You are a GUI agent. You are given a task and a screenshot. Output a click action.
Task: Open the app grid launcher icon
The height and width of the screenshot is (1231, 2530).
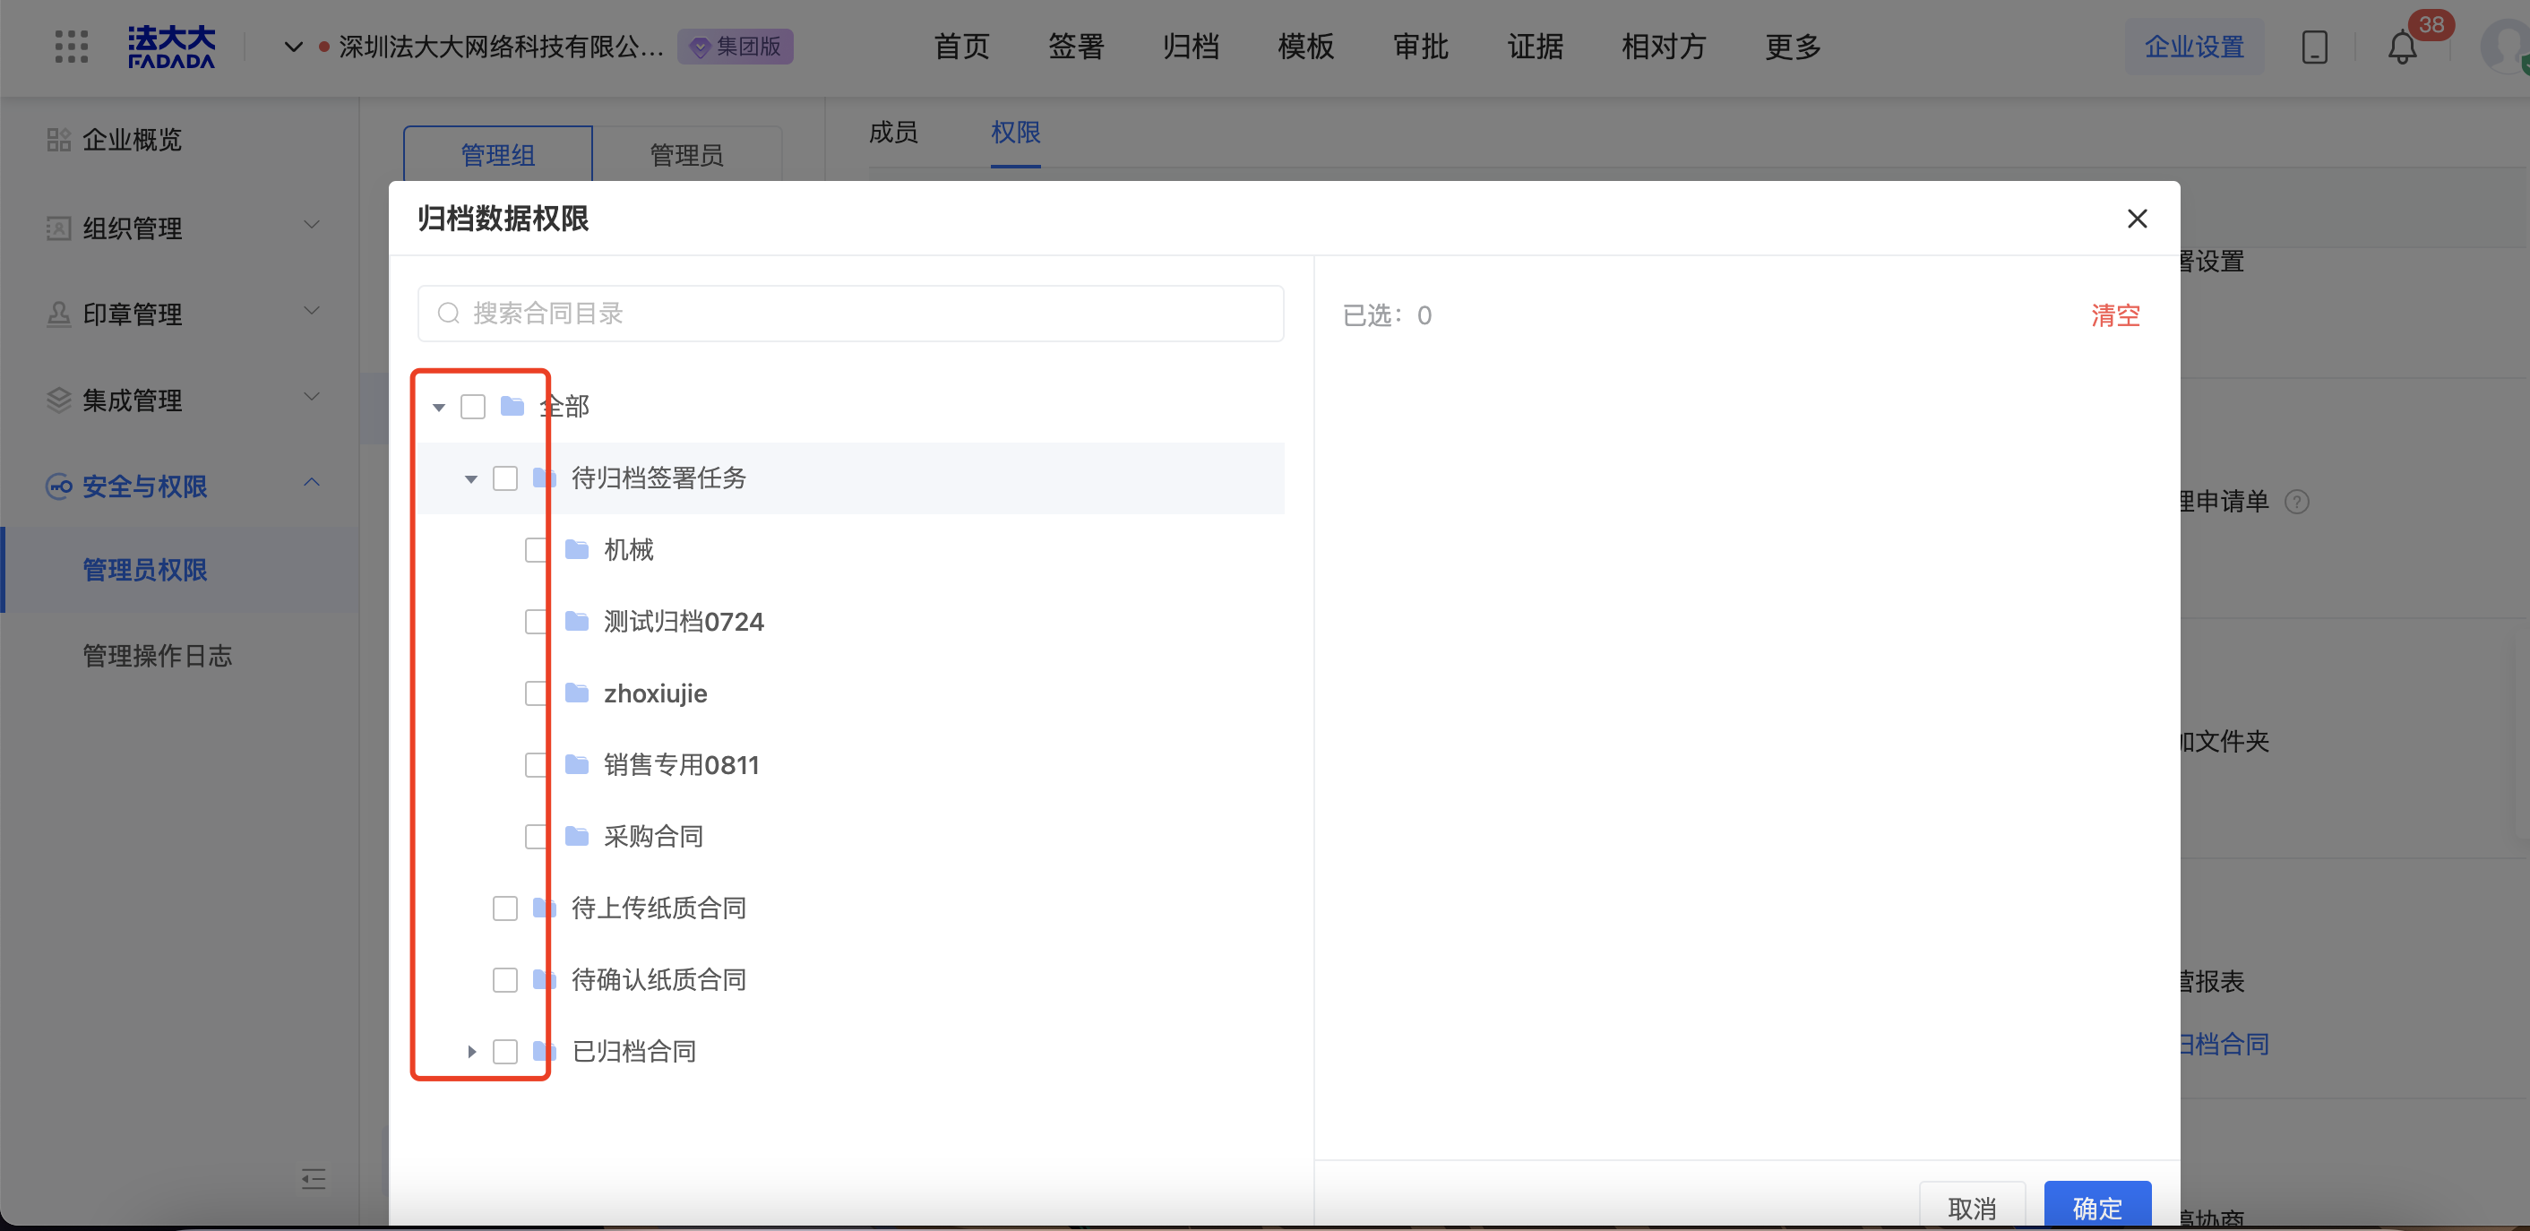click(x=71, y=47)
